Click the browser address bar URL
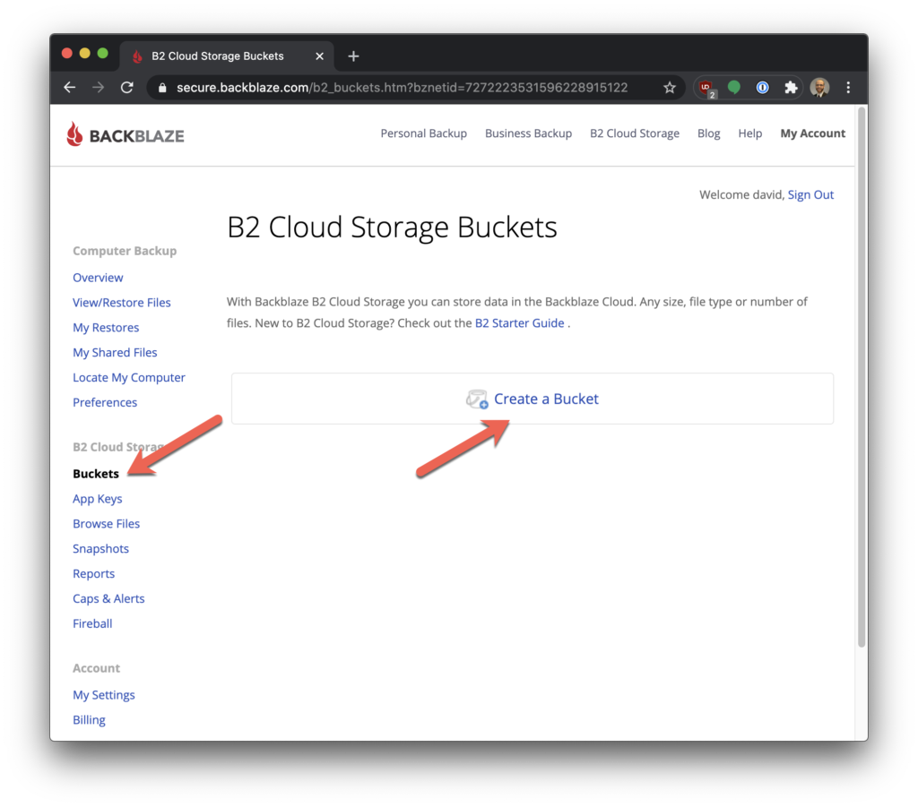 click(402, 87)
